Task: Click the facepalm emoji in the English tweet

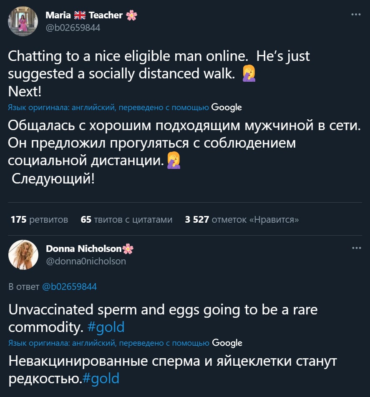Action: [x=249, y=74]
